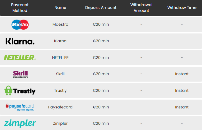Click the Name column header
This screenshot has height=130, width=202.
coord(60,8)
